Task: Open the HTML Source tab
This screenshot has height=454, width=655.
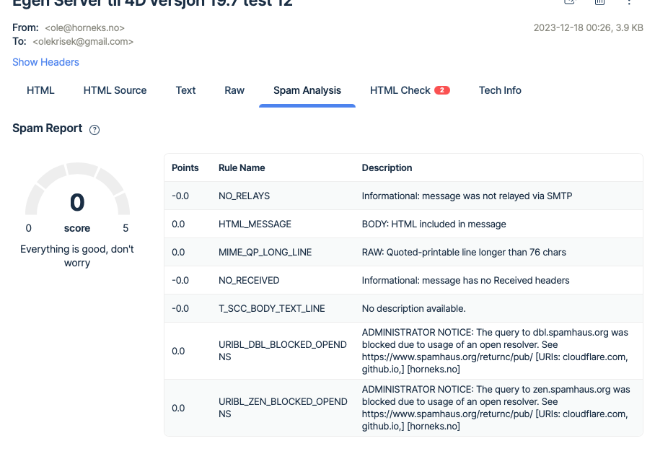Action: point(115,90)
